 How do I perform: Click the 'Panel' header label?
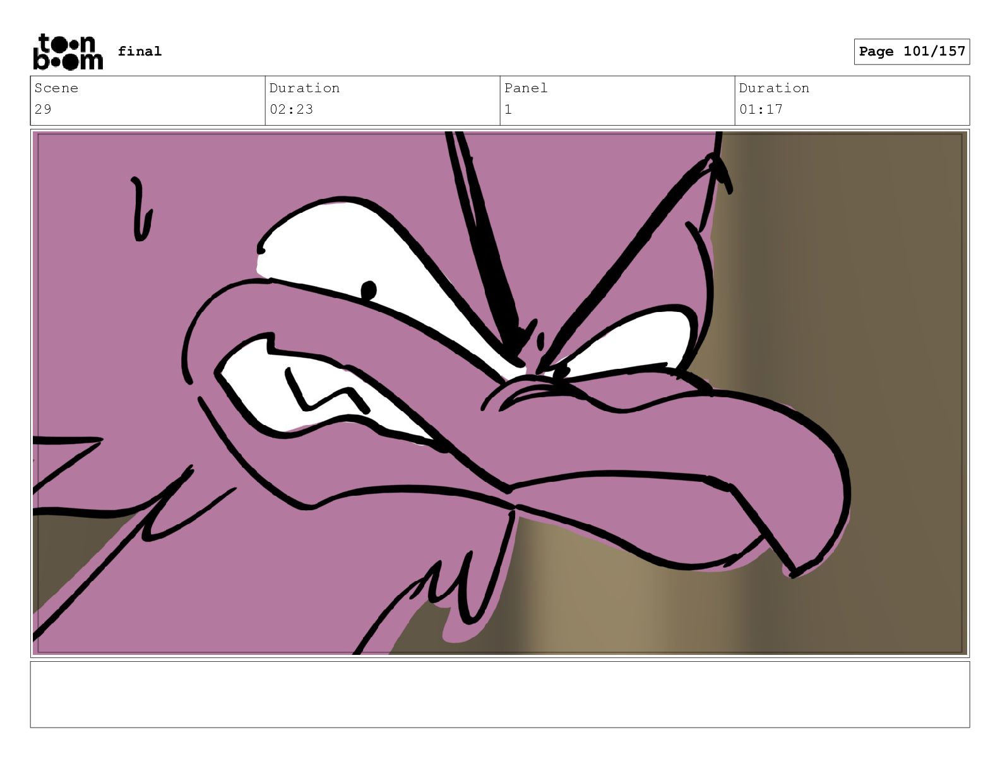pos(526,88)
